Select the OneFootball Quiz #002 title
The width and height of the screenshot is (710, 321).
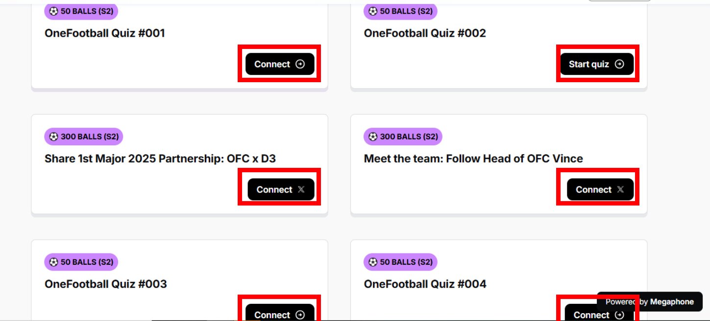pyautogui.click(x=425, y=33)
